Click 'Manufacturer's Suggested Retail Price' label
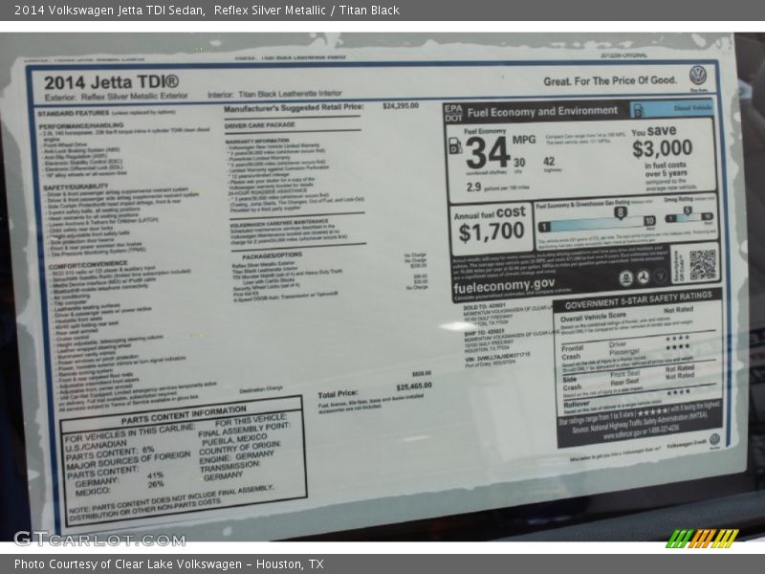The height and width of the screenshot is (574, 765). click(x=294, y=108)
